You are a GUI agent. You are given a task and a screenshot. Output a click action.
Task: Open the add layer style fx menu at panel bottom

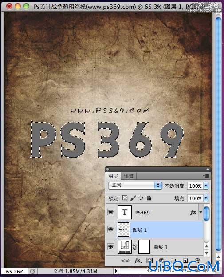pos(138,261)
